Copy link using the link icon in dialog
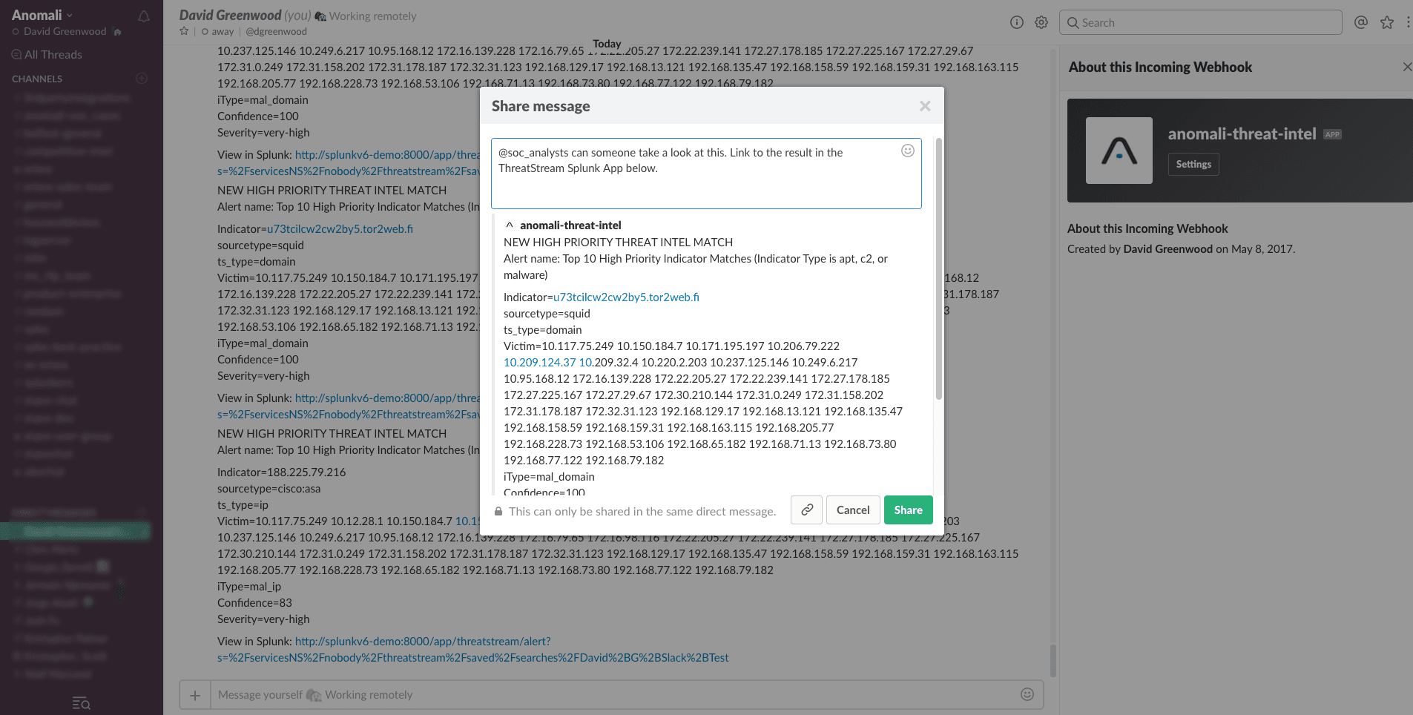1413x715 pixels. (806, 510)
